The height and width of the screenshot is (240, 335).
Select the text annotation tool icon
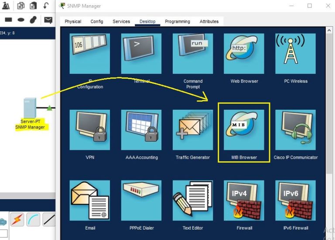tap(6, 6)
